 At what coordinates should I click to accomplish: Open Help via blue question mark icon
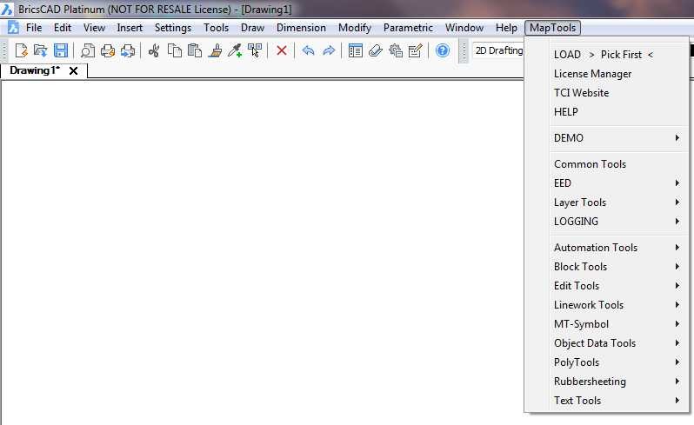442,50
